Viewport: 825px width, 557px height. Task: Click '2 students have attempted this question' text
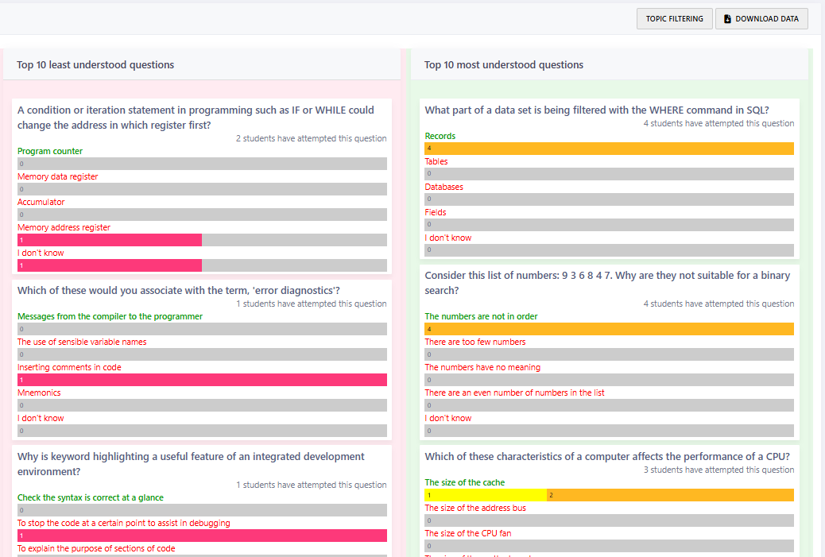(311, 138)
